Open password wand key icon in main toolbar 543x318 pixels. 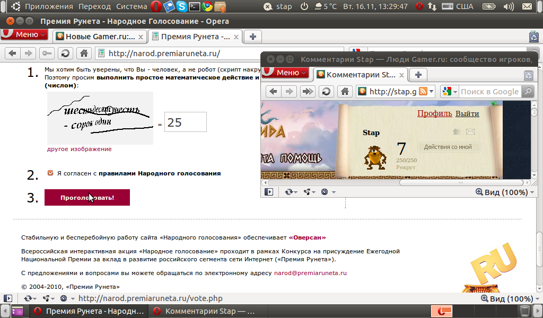(x=47, y=54)
